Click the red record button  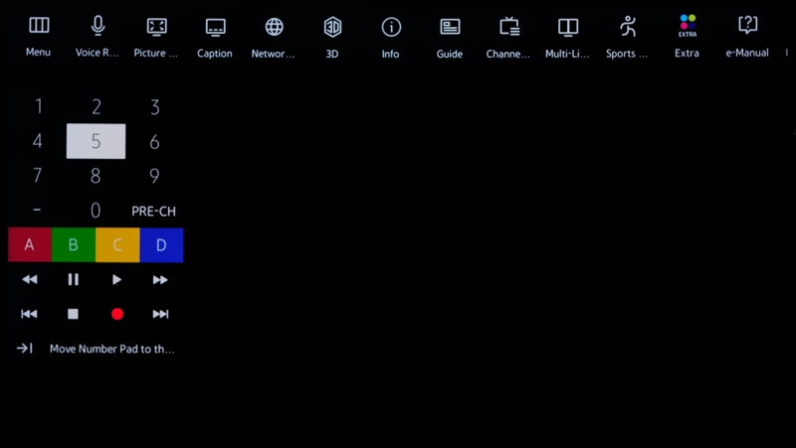point(117,314)
